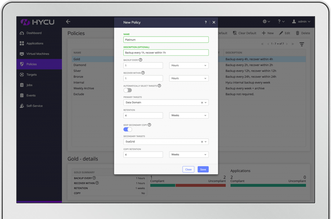The height and width of the screenshot is (219, 331).
Task: Go to first page of policies
Action: tap(262, 44)
